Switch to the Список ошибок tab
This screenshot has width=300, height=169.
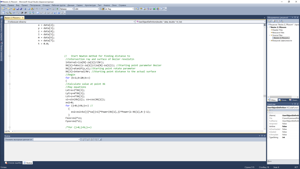tap(13, 163)
